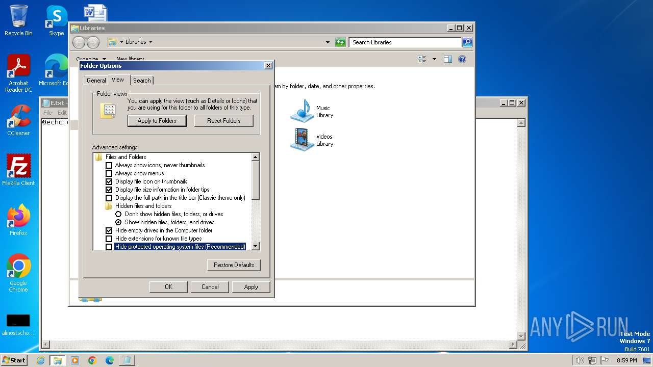653x367 pixels.
Task: Open Edge from the taskbar
Action: pos(110,360)
